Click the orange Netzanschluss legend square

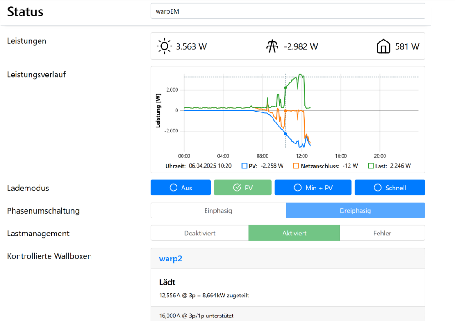click(296, 166)
